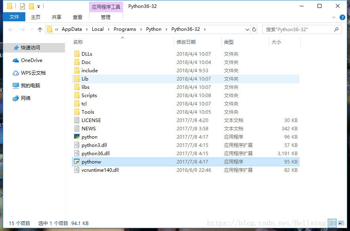Click the vcruntime140.dll date 2016/6/9 22:46
The width and height of the screenshot is (350, 231).
[194, 170]
